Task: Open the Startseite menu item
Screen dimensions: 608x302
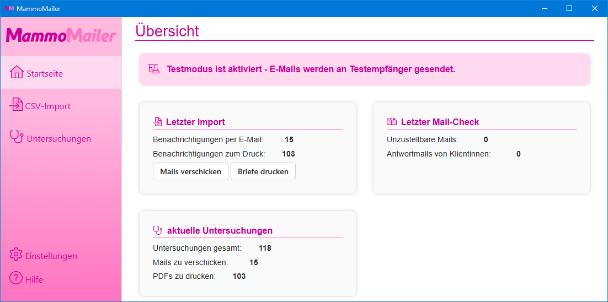Action: pos(45,73)
